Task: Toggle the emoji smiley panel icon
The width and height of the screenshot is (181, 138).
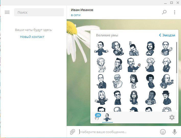Action: pos(163,132)
